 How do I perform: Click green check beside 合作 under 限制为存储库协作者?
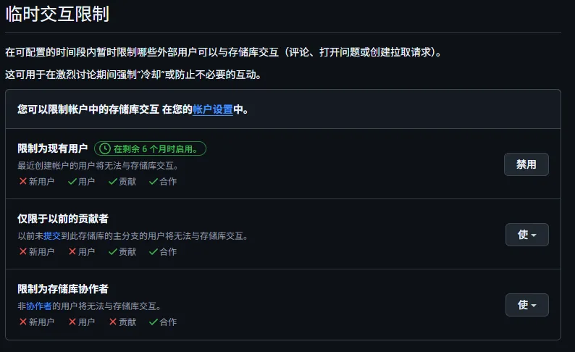(153, 322)
